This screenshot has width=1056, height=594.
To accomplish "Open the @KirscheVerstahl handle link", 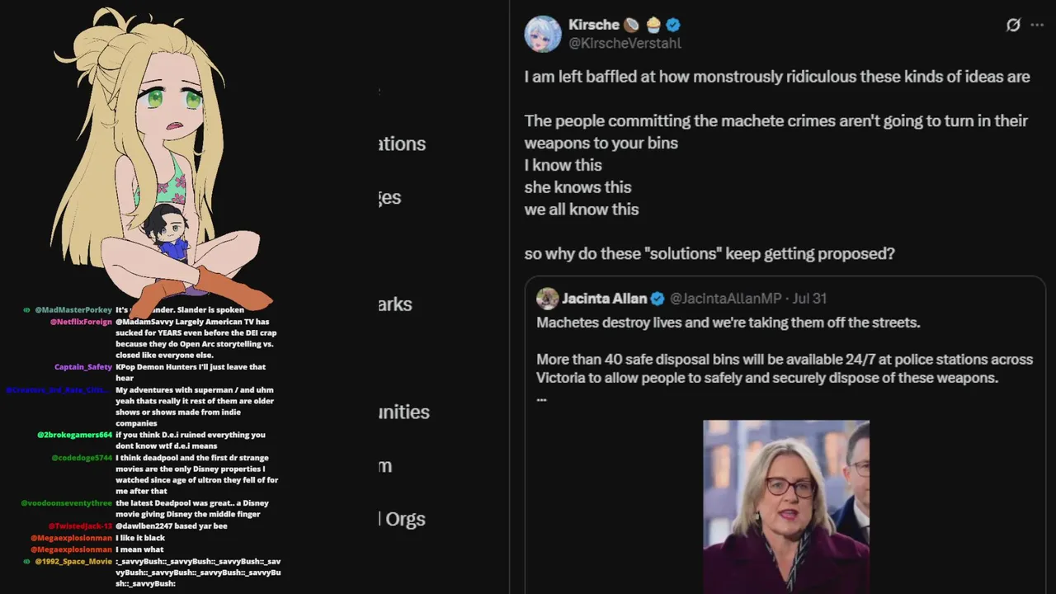I will click(x=625, y=44).
